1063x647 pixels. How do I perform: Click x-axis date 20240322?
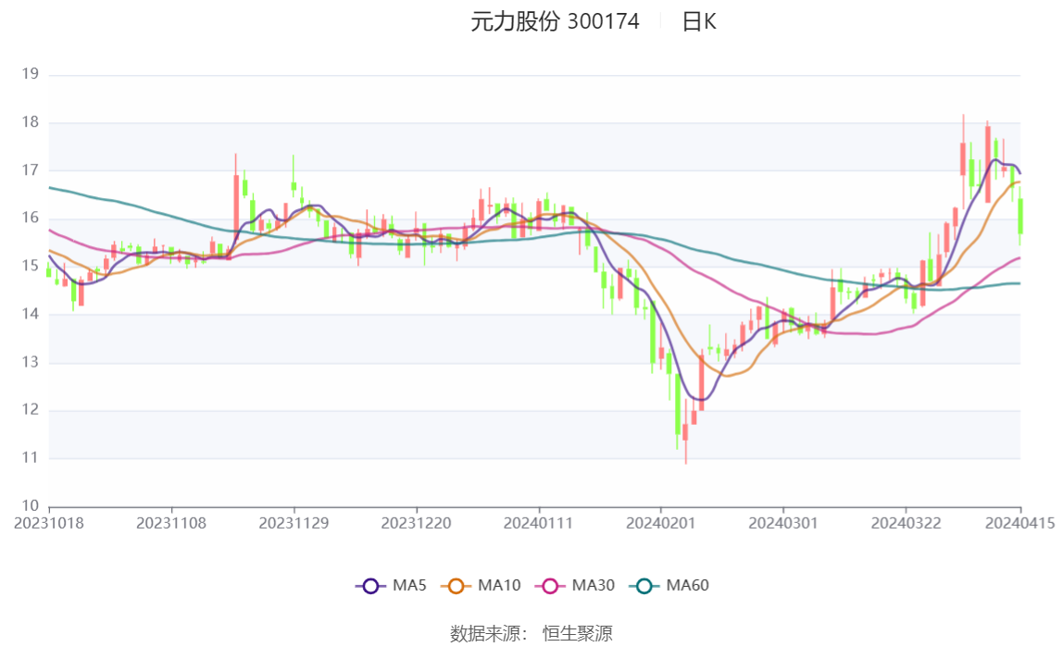tap(907, 524)
